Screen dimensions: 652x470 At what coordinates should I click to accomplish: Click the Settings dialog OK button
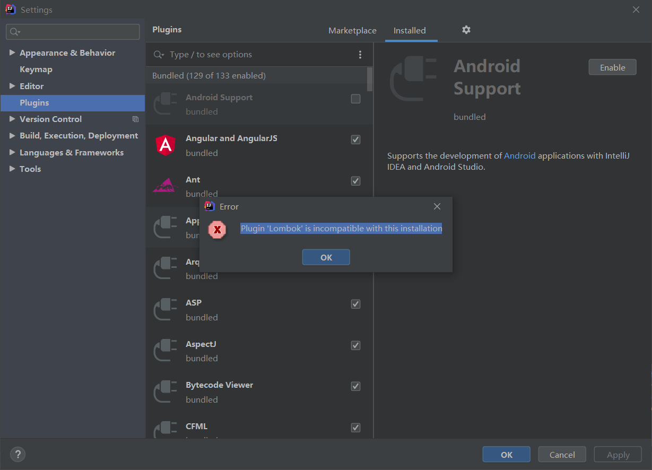pos(506,455)
